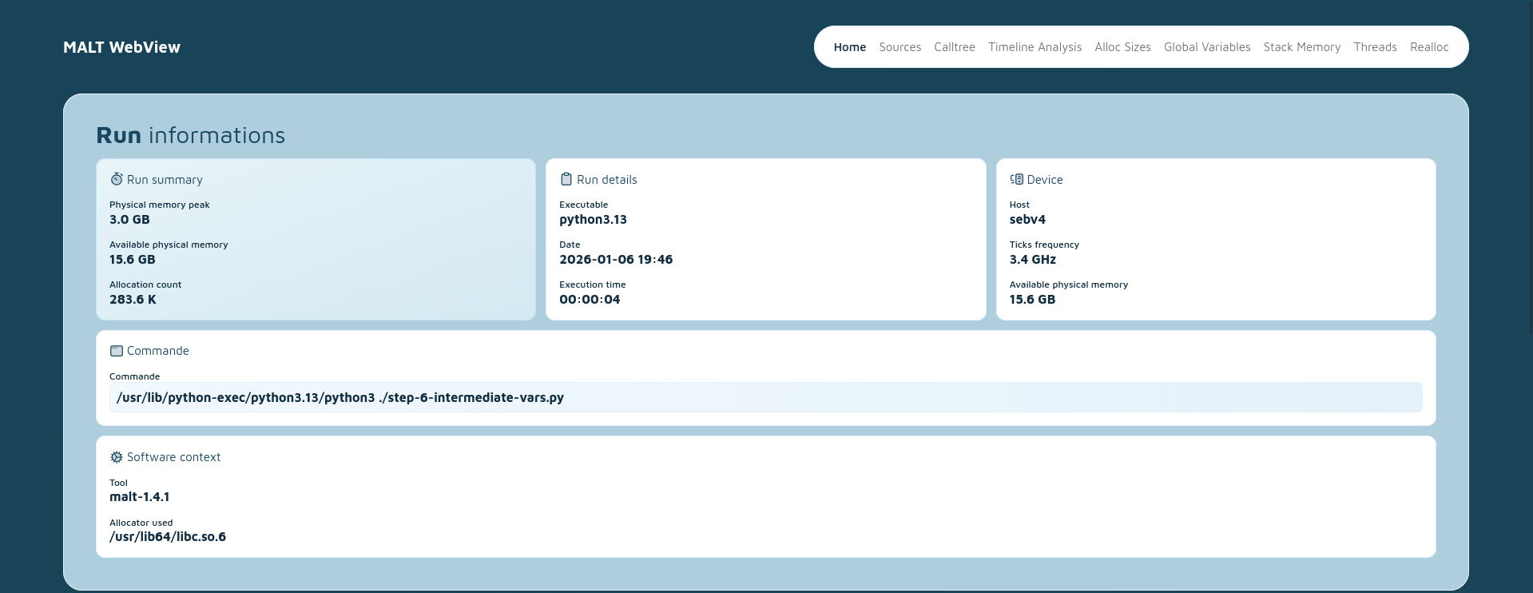Click the malt-1.4.1 tool version text
The height and width of the screenshot is (593, 1533).
139,497
